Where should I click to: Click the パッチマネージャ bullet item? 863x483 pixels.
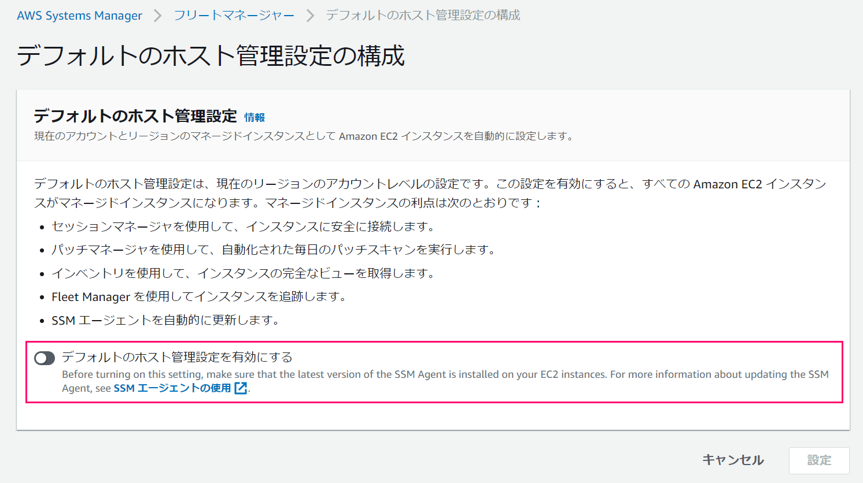coord(274,250)
